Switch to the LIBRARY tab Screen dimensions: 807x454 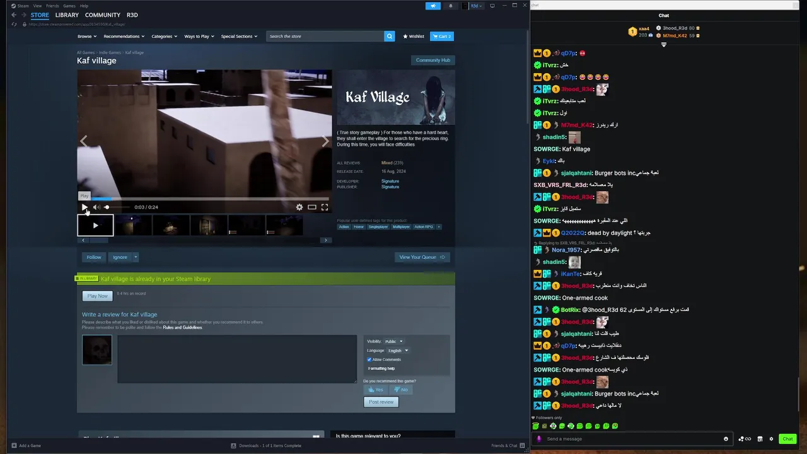[67, 15]
